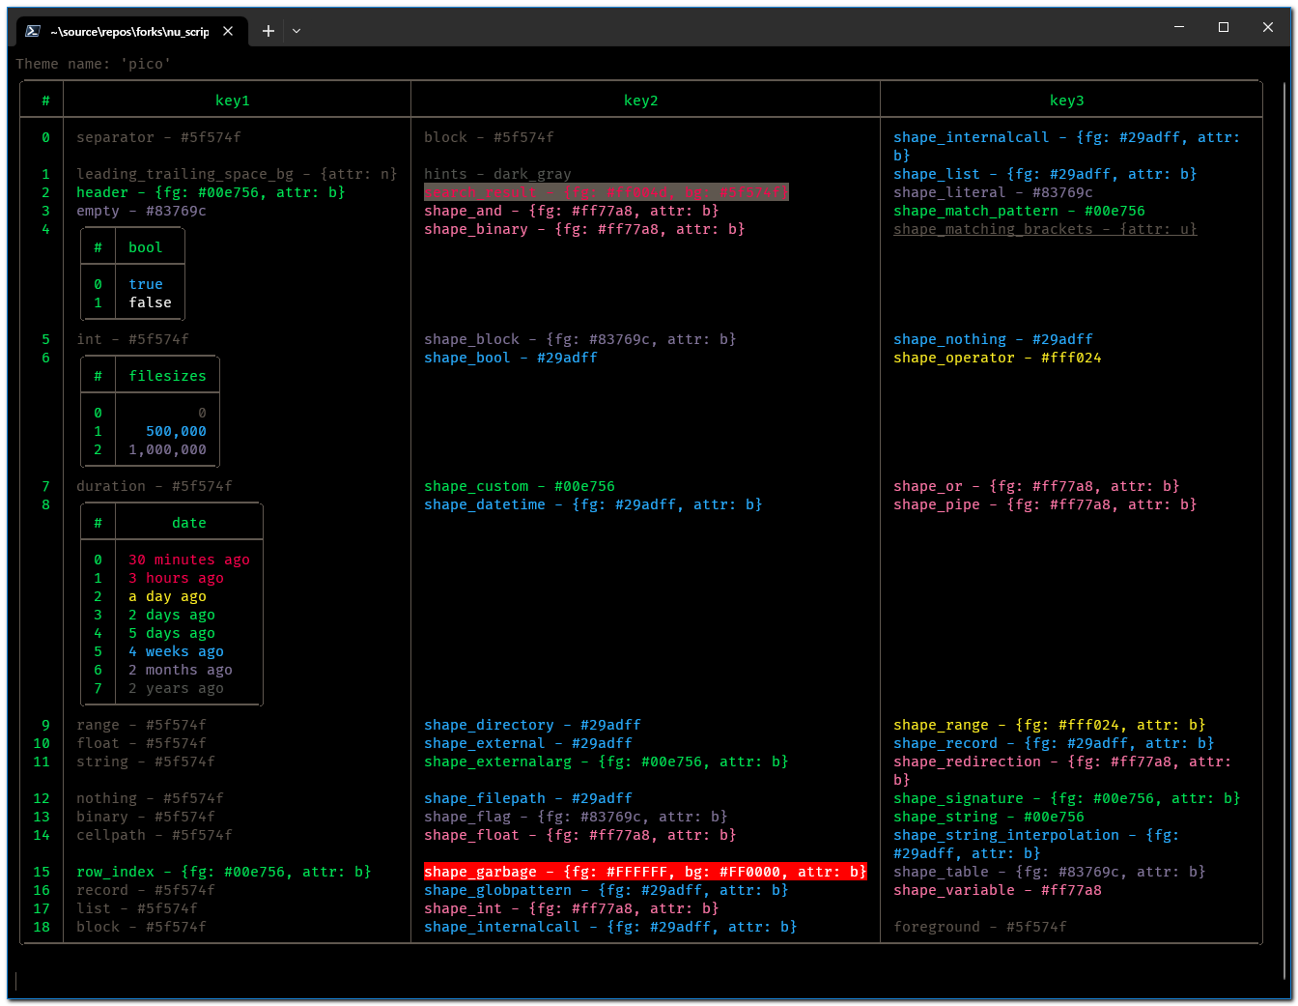Click the 'shape_signature' entry
This screenshot has width=1298, height=1006.
pos(1066,798)
